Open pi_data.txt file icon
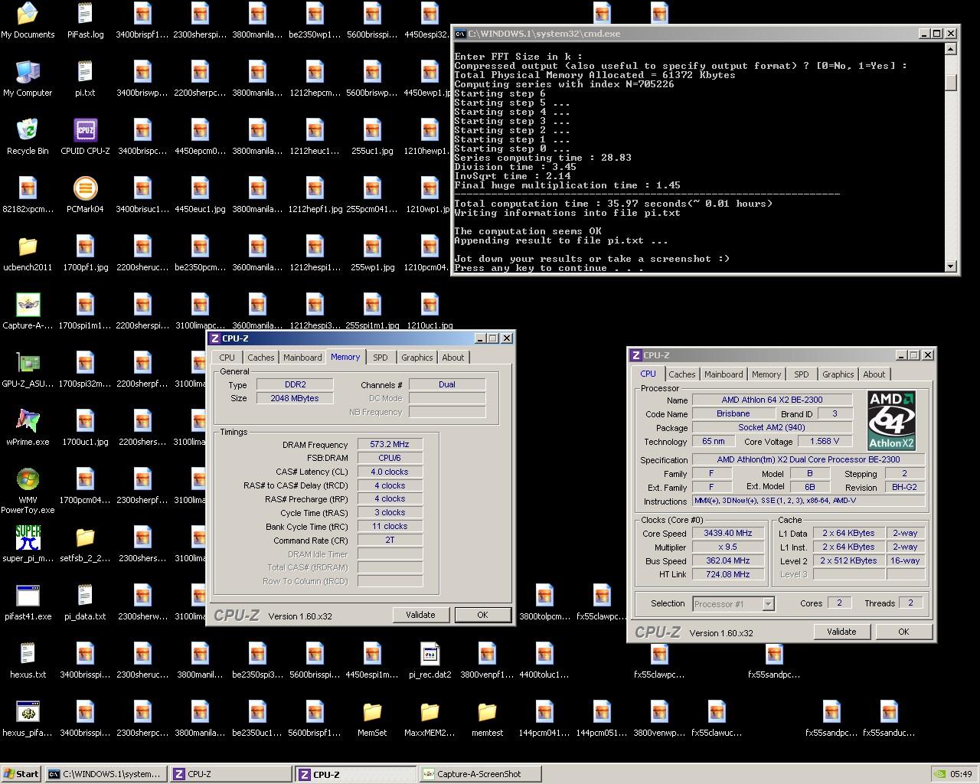The width and height of the screenshot is (980, 784). [x=85, y=603]
